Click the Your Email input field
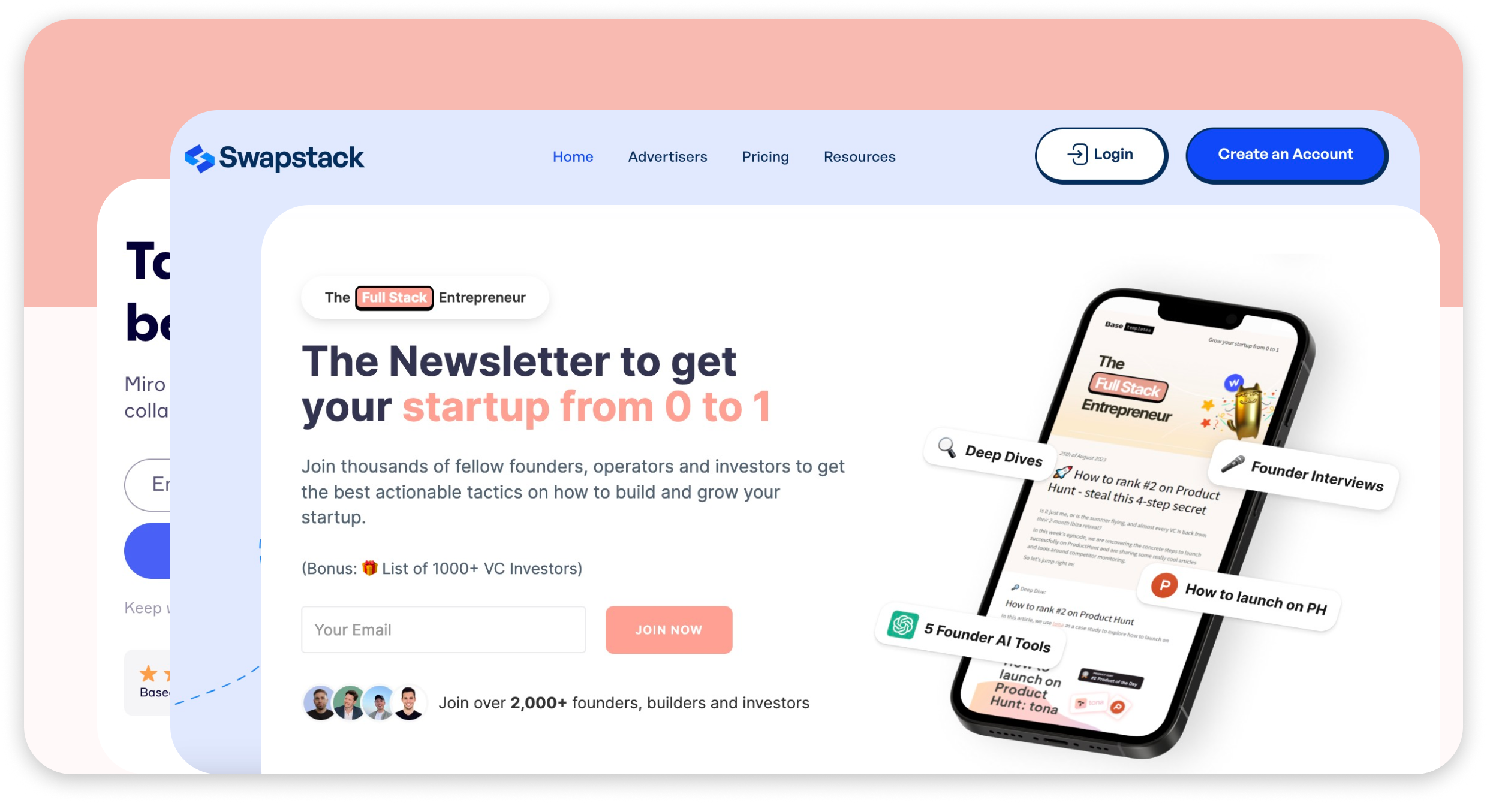 pos(446,629)
